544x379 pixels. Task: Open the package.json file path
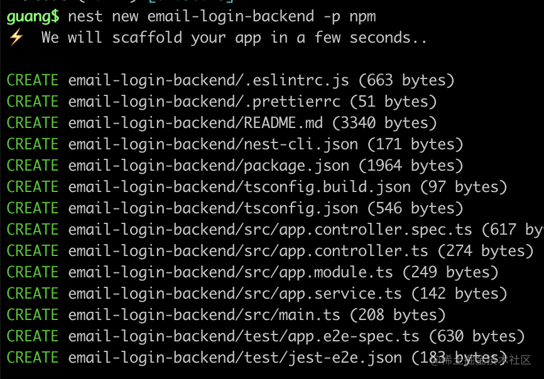[209, 166]
